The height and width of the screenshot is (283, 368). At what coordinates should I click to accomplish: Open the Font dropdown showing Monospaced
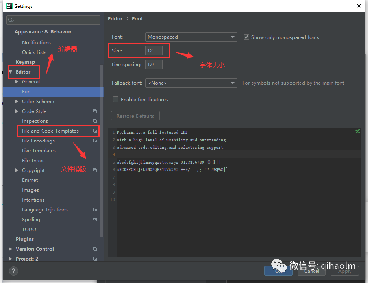[191, 37]
